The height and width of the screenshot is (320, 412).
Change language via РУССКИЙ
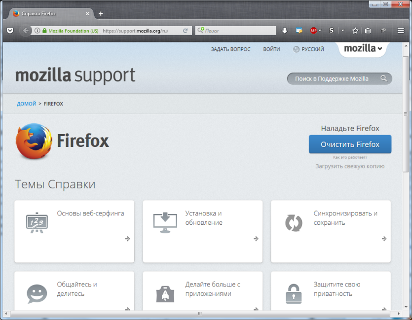309,49
